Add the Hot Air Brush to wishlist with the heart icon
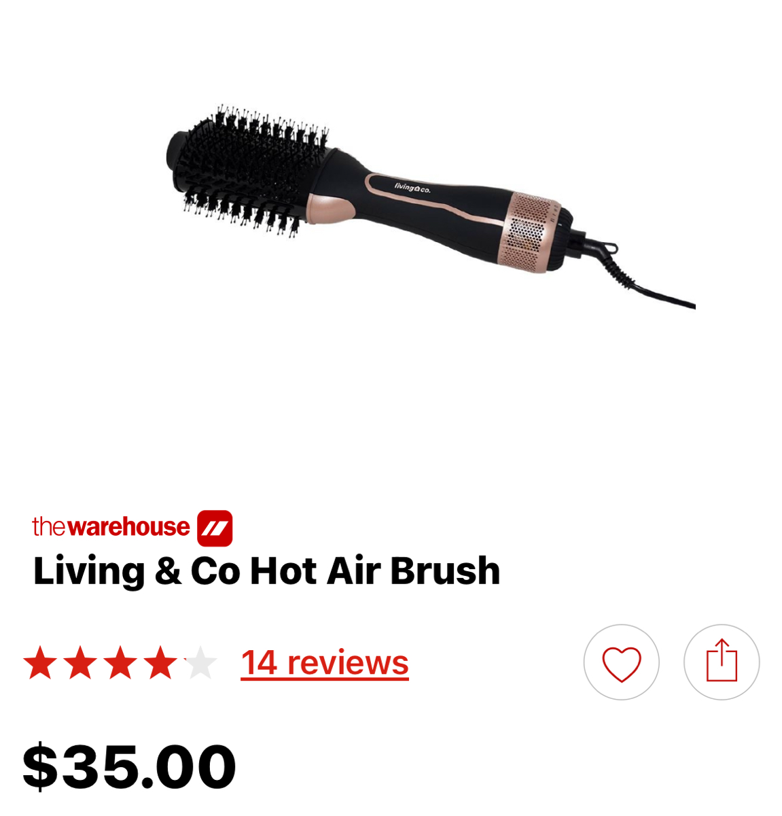 coord(621,662)
